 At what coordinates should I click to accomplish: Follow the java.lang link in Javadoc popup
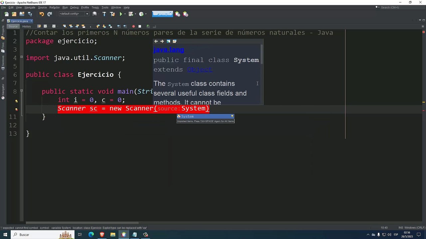[169, 50]
